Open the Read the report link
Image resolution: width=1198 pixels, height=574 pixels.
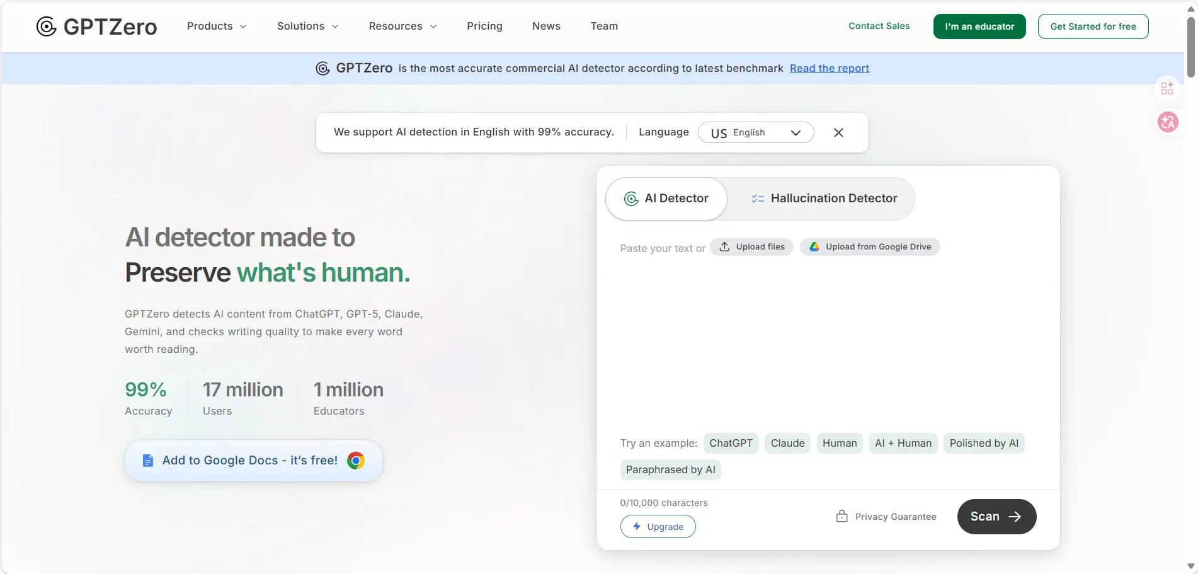pos(830,68)
